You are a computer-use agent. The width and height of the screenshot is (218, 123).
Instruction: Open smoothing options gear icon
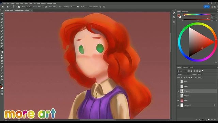tap(78, 7)
